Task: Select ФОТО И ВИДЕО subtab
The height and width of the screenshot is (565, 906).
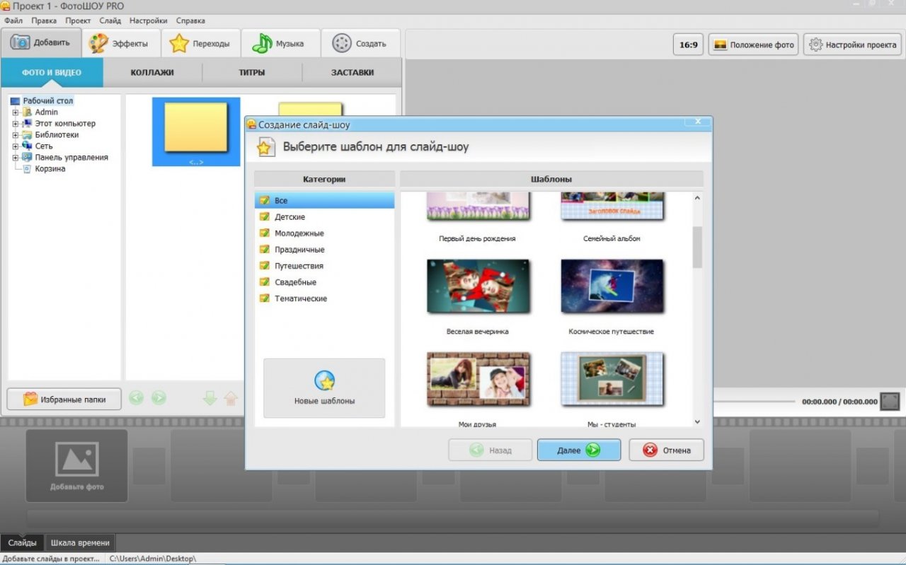Action: coord(52,72)
